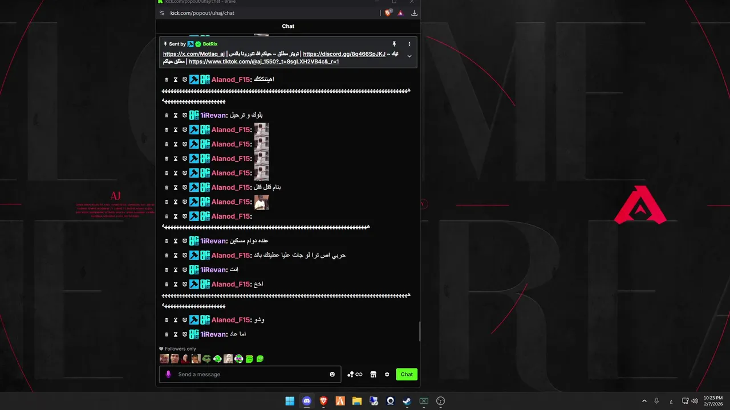Toggle microphone mute in the system tray
730x410 pixels.
[x=656, y=401]
